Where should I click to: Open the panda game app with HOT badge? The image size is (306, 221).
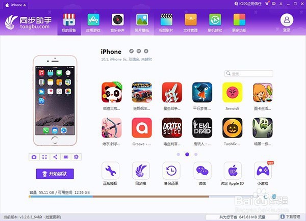pyautogui.click(x=112, y=92)
